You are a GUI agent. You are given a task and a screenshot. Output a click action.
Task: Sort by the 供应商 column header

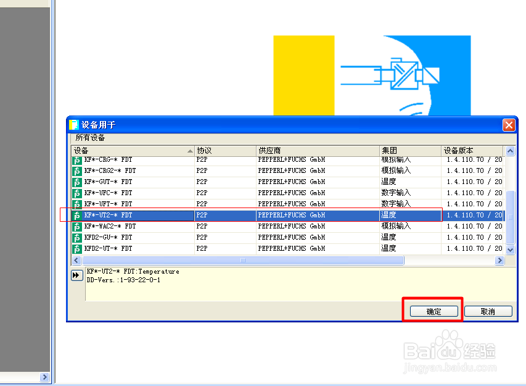[x=318, y=151]
